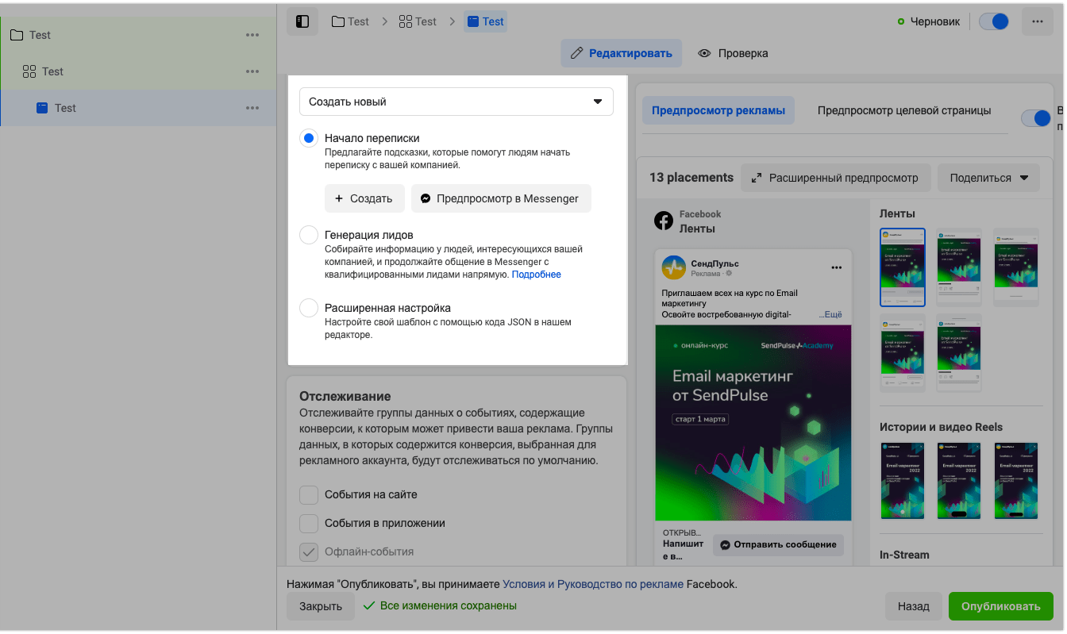Open the Создать новый dropdown
This screenshot has width=1067, height=634.
pos(456,102)
